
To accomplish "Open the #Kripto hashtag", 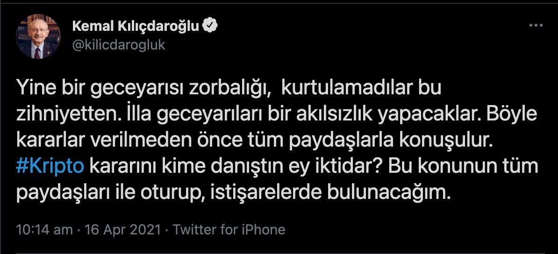I will tap(50, 167).
